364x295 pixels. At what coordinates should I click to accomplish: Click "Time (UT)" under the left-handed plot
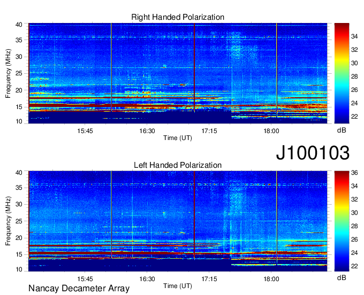pos(178,286)
